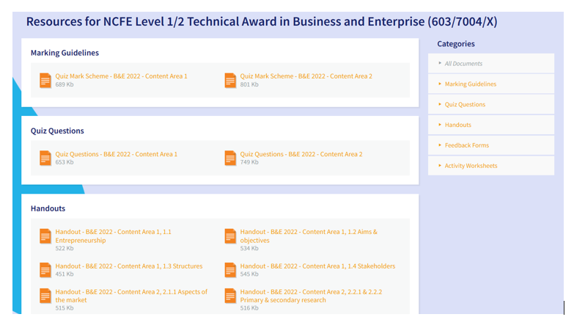
Task: Click the 749 Kb file size text
Action: (249, 162)
